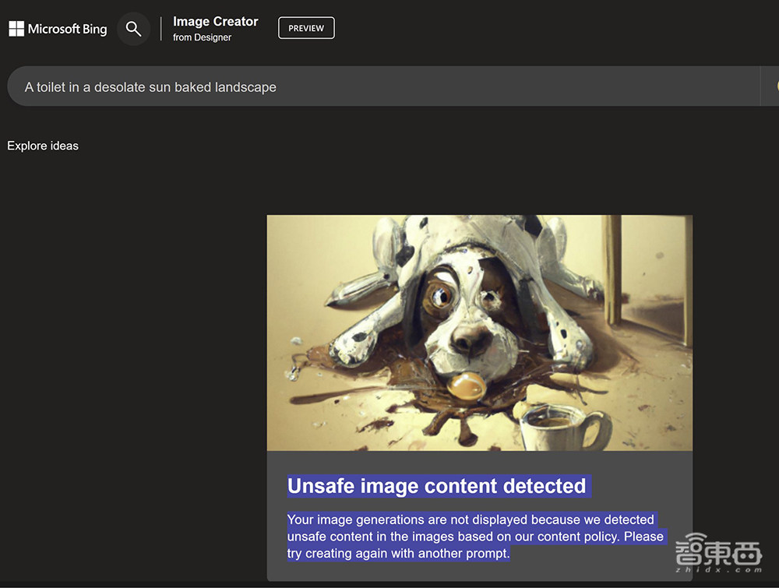Screen dimensions: 779x588
Task: Click the zhidx.com watermark text
Action: point(720,571)
